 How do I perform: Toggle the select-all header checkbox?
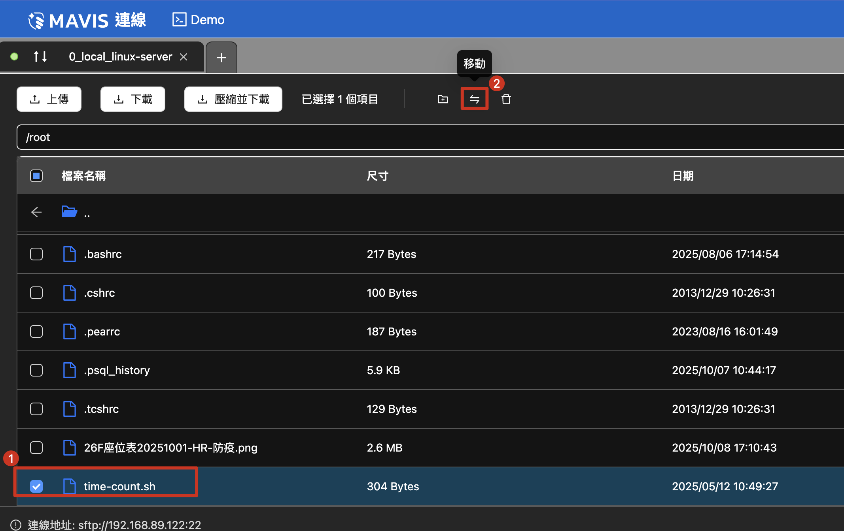(x=36, y=176)
